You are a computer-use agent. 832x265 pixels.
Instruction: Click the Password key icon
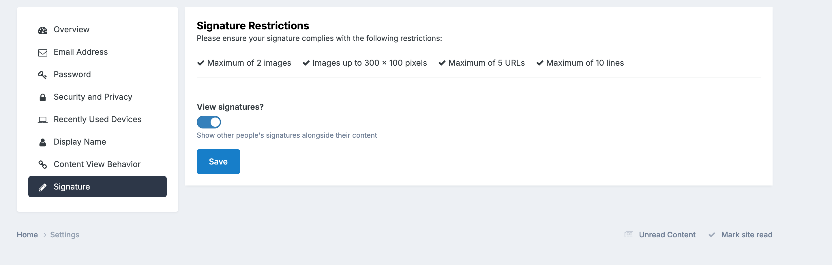pos(43,75)
